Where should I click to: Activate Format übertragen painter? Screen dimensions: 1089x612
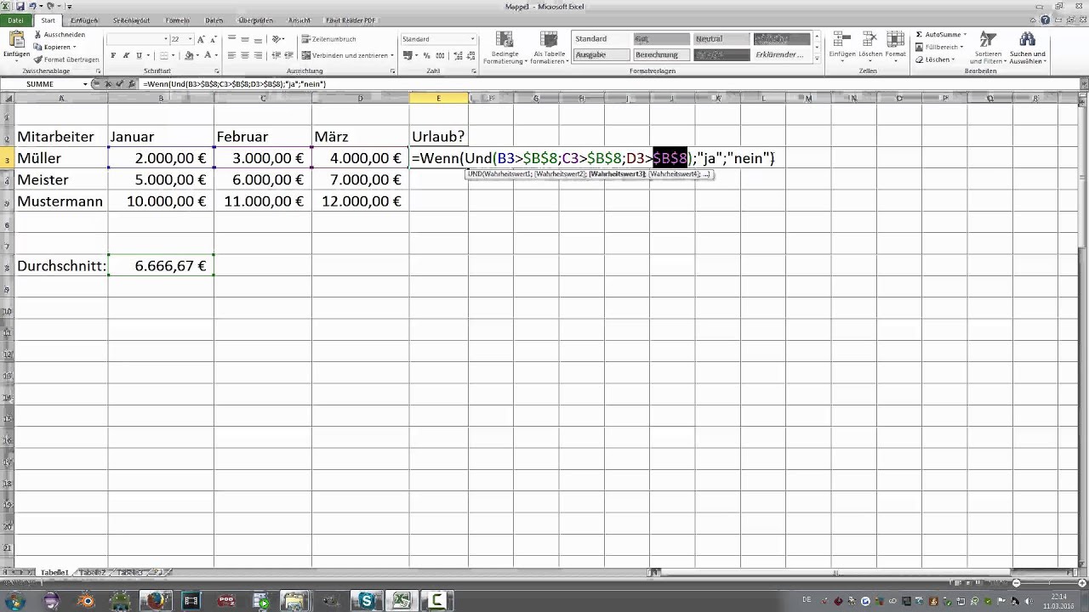pos(66,59)
